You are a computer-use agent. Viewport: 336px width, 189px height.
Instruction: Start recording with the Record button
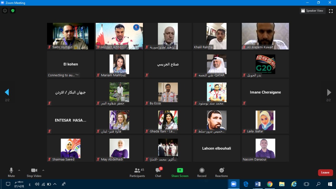(202, 172)
